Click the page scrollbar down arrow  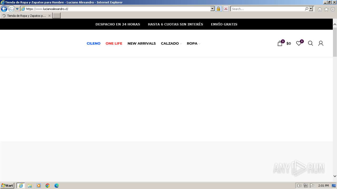[335, 176]
